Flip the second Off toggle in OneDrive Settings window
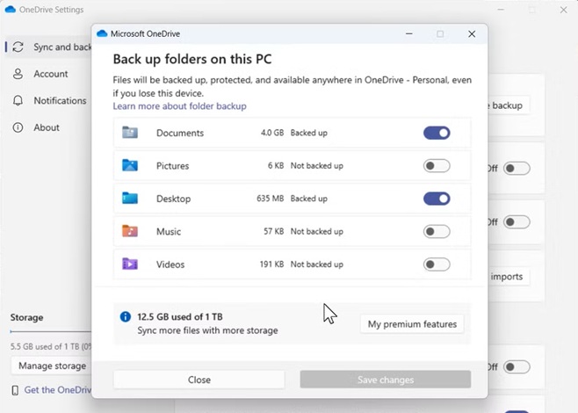This screenshot has width=578, height=413. point(517,222)
